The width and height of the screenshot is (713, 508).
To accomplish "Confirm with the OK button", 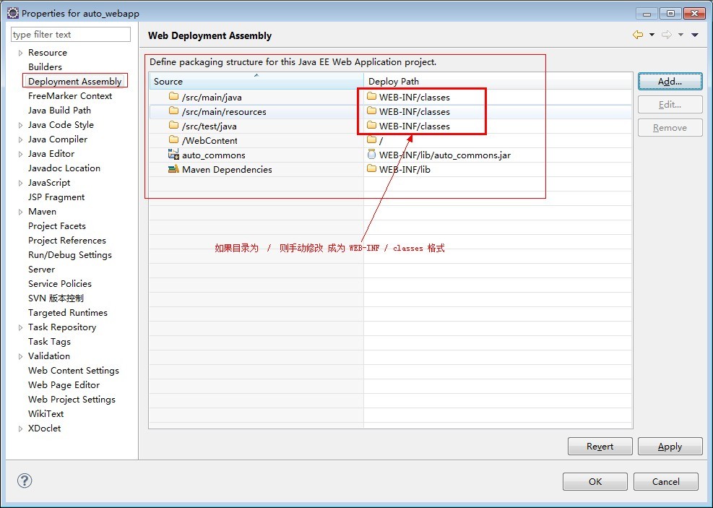I will point(595,481).
